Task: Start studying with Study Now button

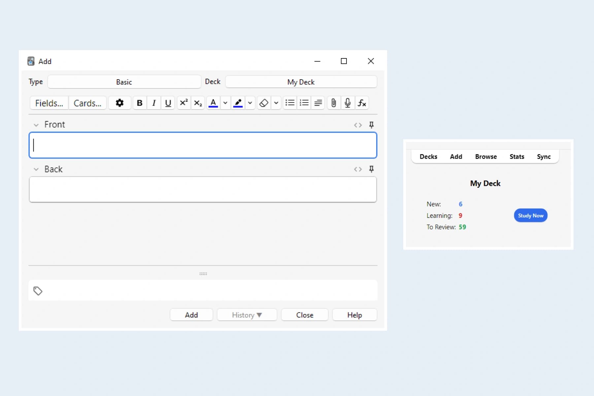Action: coord(531,215)
